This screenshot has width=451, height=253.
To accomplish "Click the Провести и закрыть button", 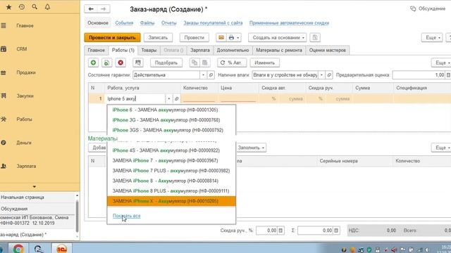I will tap(112, 37).
